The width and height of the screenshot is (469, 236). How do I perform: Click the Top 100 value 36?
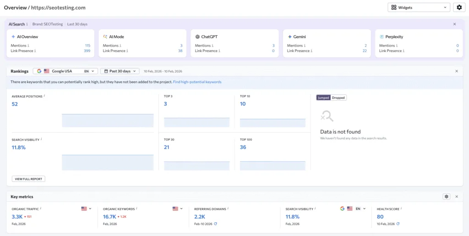coord(243,147)
